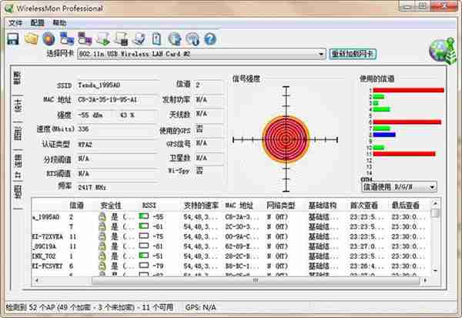Image resolution: width=462 pixels, height=318 pixels.
Task: Click the printer toolbar icon
Action: tap(139, 39)
